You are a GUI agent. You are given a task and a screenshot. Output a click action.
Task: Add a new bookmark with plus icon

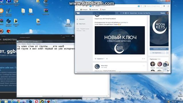pos(77,9)
